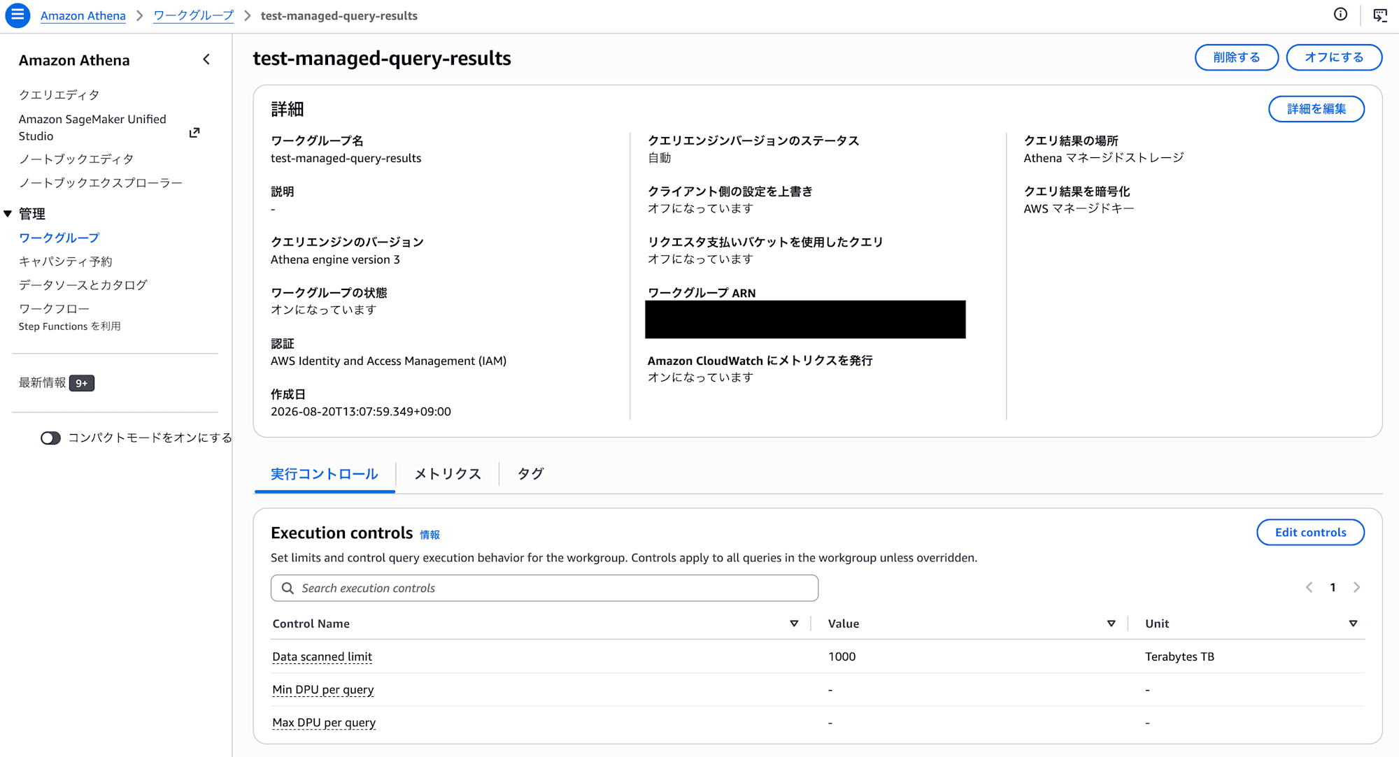Image resolution: width=1399 pixels, height=757 pixels.
Task: Switch to the メトリクス tab
Action: tap(448, 475)
